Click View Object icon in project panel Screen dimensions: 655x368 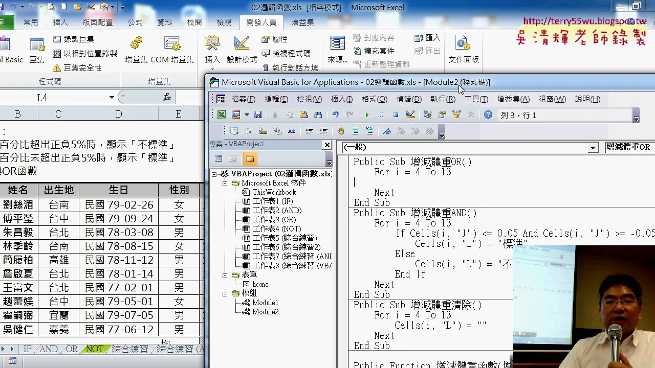click(x=233, y=158)
